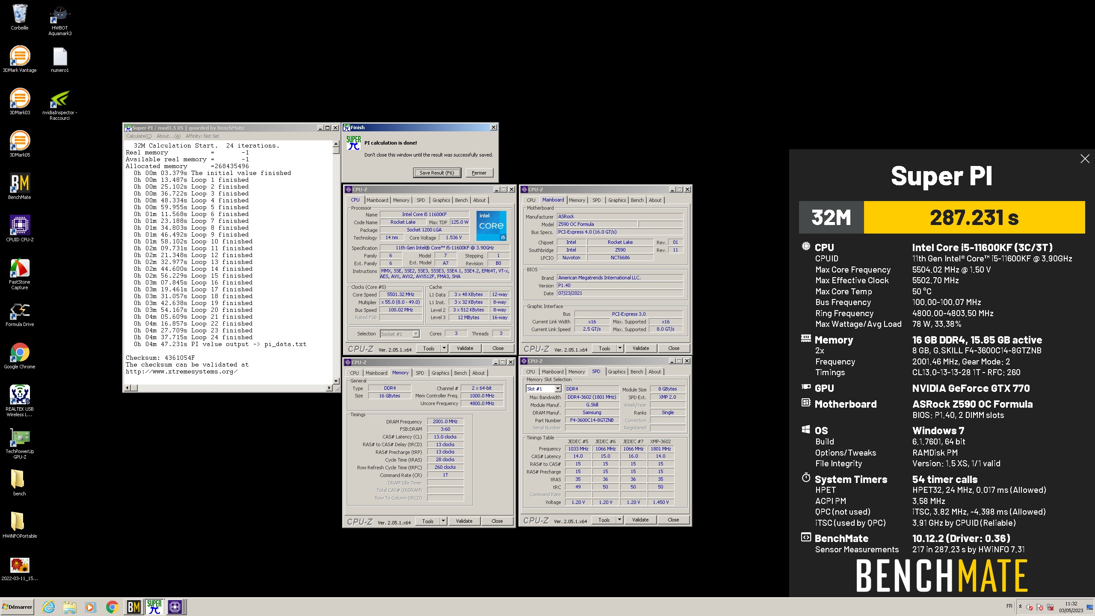
Task: Launch nvidiaInspector shortcut icon
Action: click(60, 105)
